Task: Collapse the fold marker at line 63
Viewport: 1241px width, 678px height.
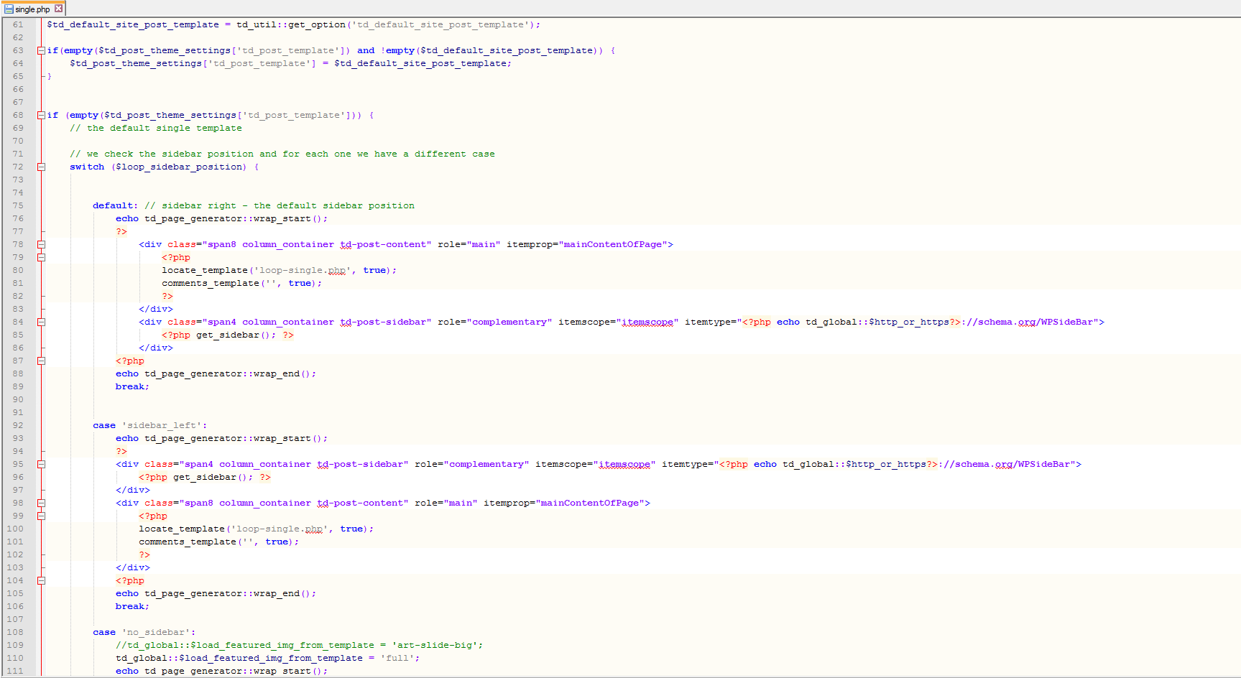Action: pos(41,50)
